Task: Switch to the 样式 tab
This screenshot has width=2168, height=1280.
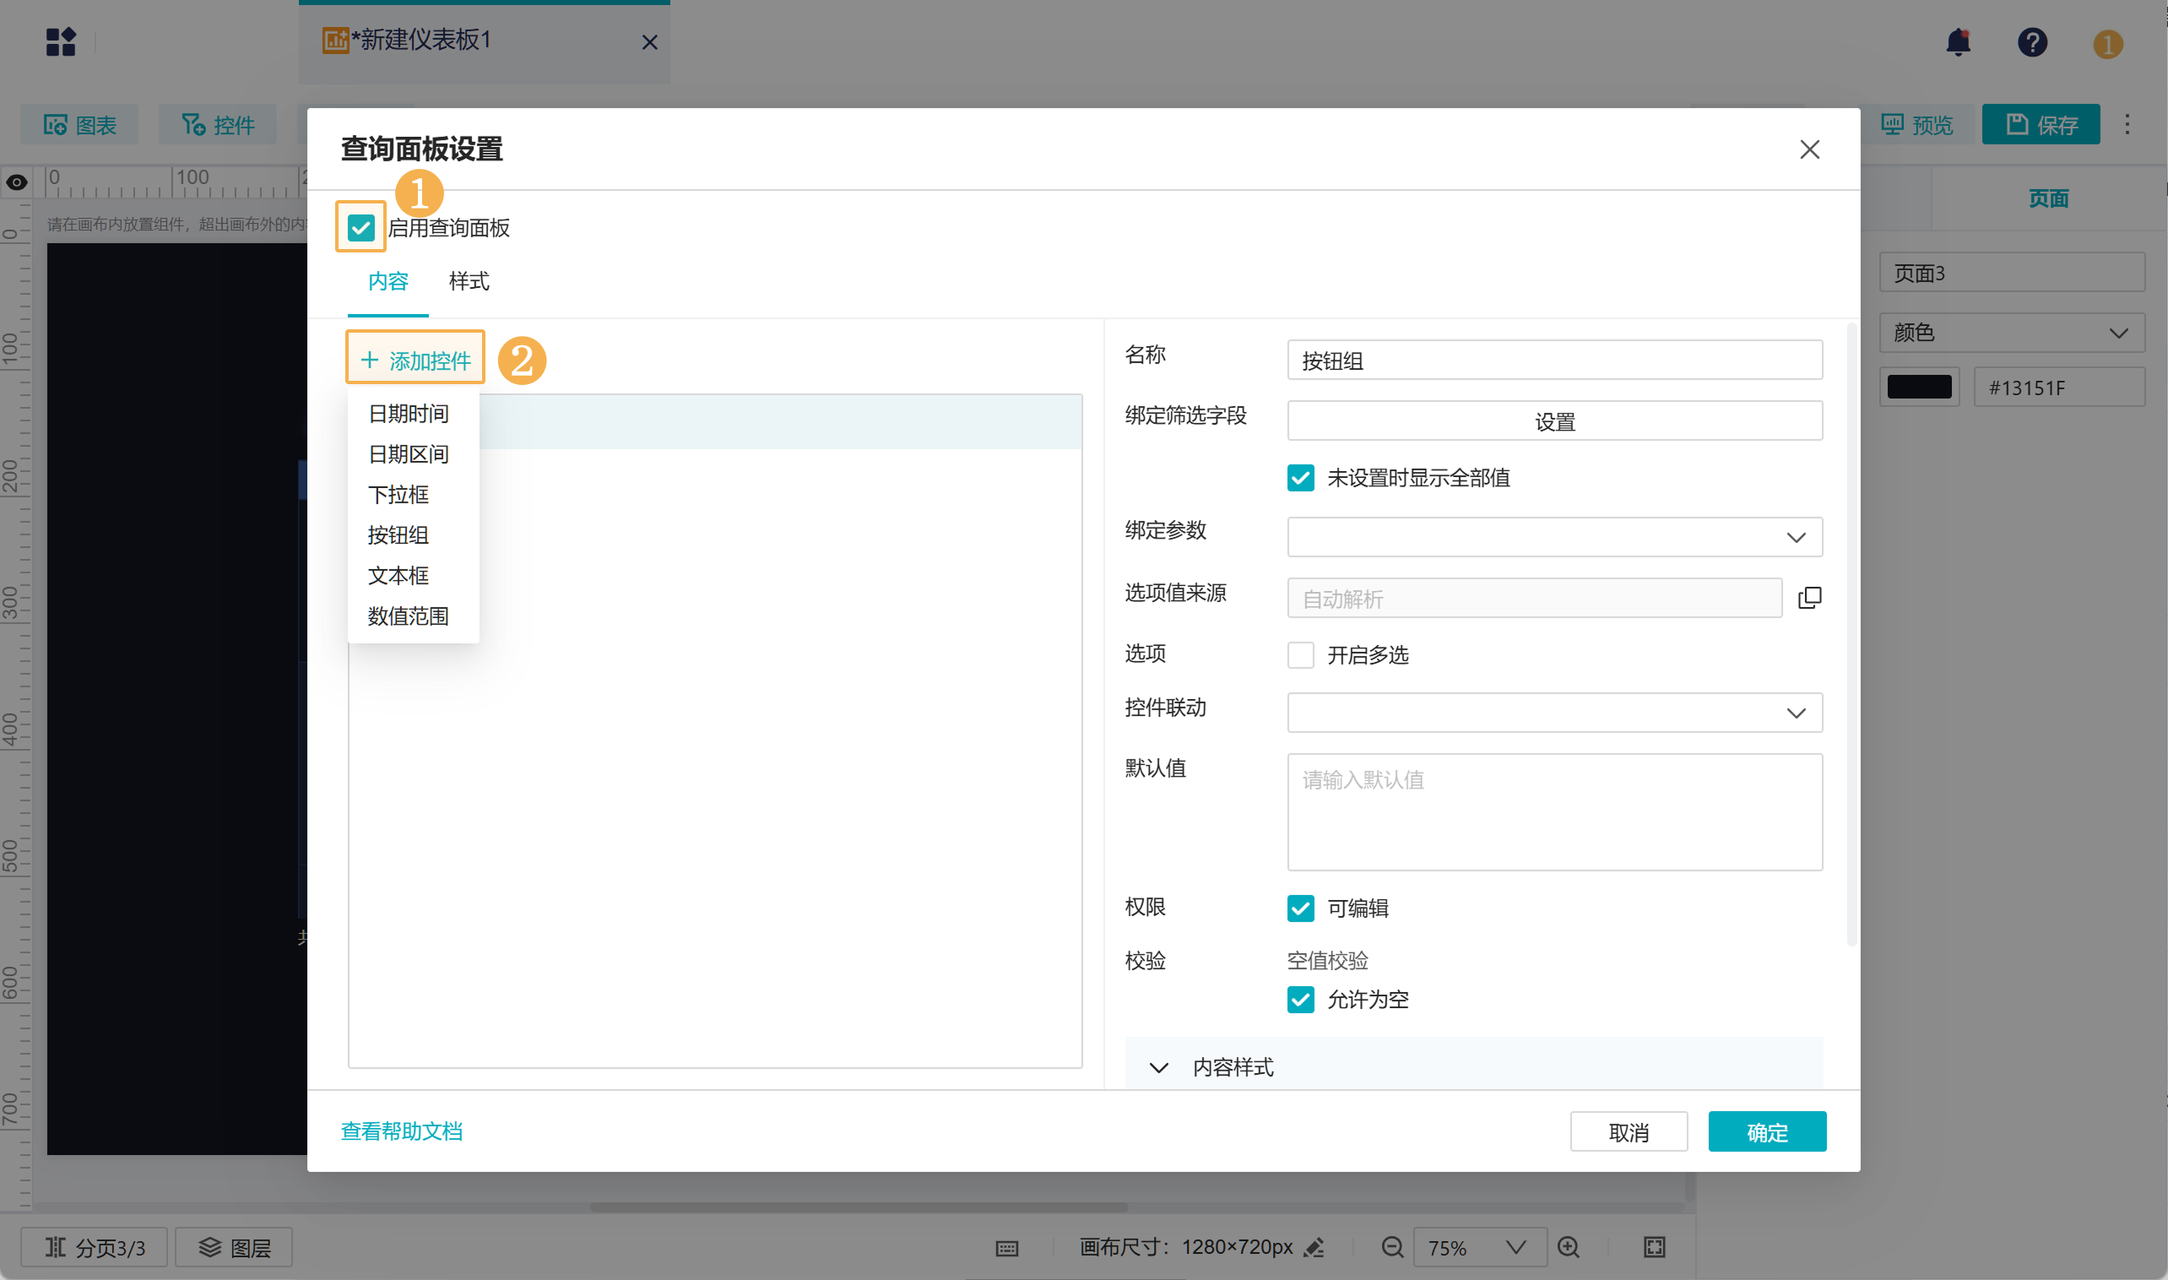Action: [x=469, y=281]
